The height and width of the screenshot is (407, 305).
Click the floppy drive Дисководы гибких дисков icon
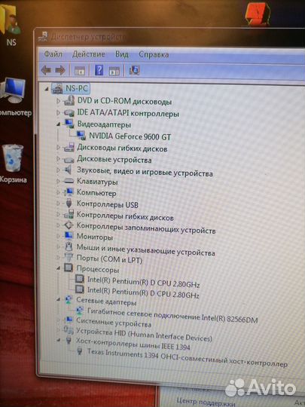69,147
